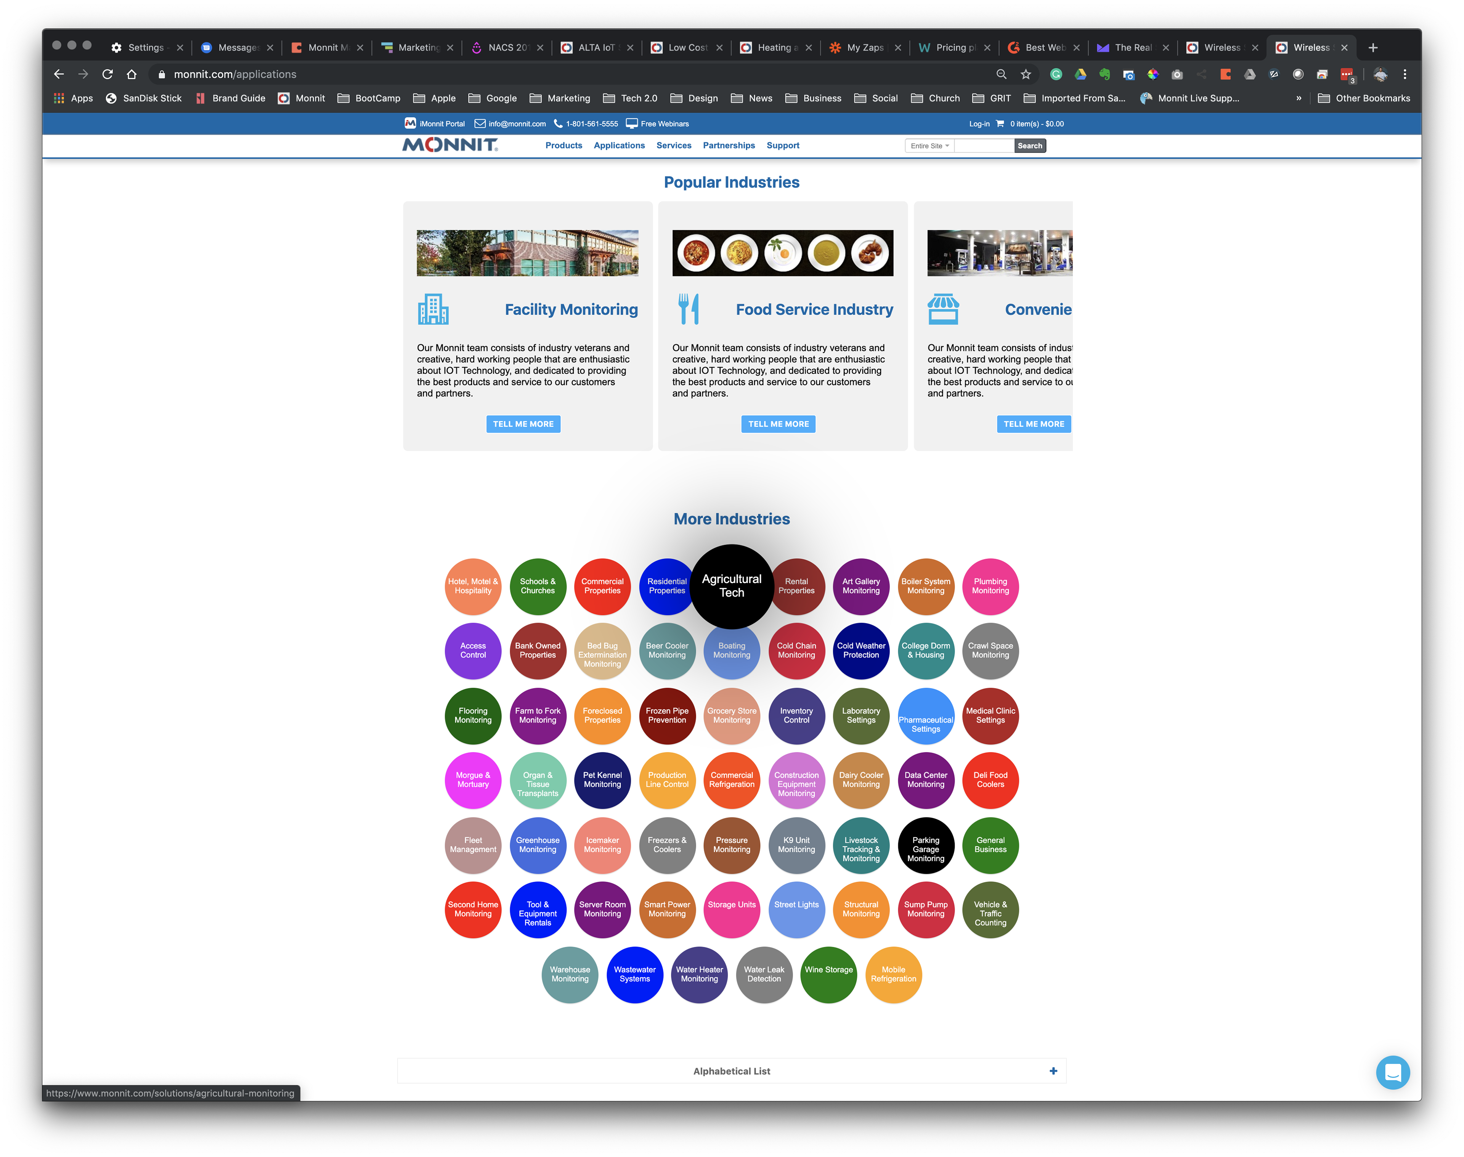The height and width of the screenshot is (1157, 1464).
Task: Open the iMonnit Portal via its icon
Action: [x=411, y=123]
